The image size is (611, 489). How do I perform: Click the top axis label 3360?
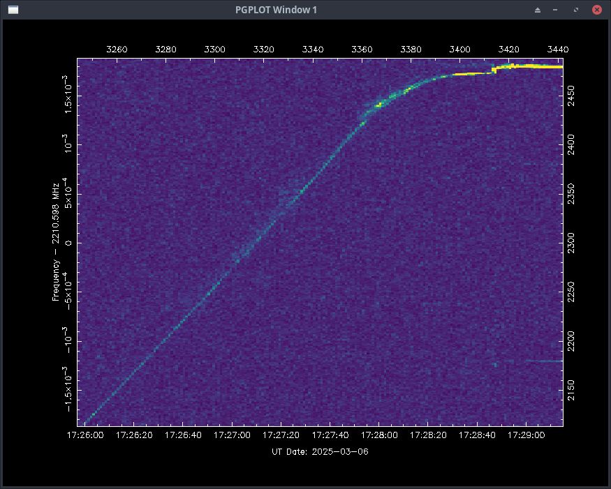(x=362, y=50)
